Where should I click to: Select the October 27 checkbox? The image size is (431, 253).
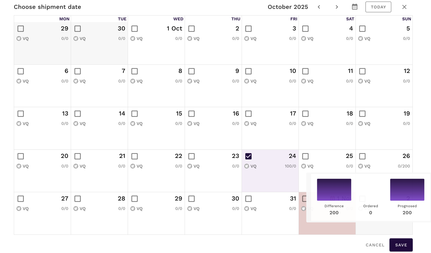21,199
